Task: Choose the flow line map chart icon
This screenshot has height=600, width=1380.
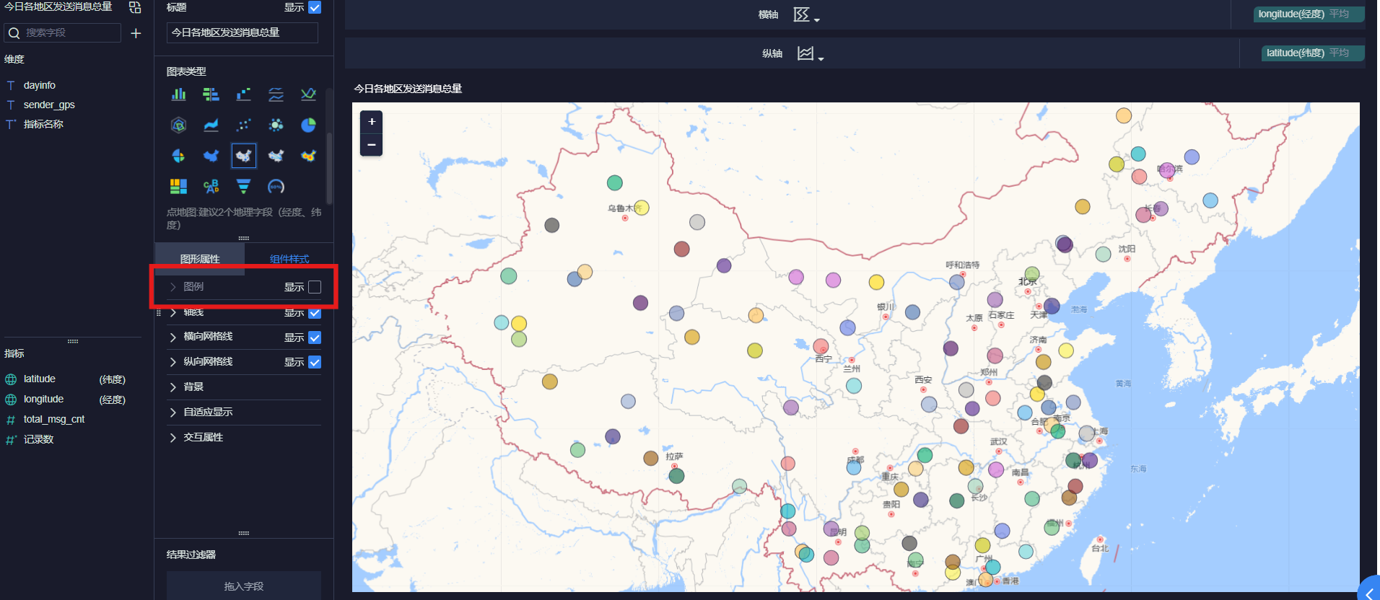Action: coord(276,156)
